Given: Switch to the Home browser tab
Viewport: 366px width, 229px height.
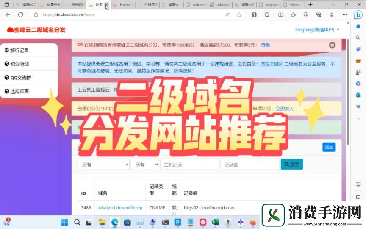Looking at the screenshot, I should point(293,4).
